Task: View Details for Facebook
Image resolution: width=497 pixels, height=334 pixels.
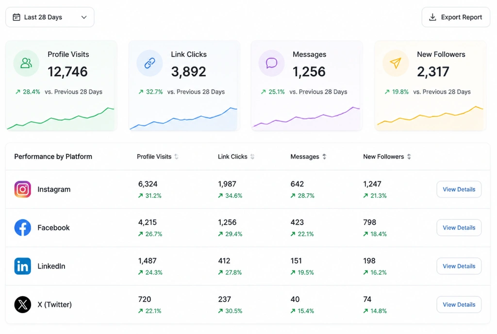Action: click(459, 228)
